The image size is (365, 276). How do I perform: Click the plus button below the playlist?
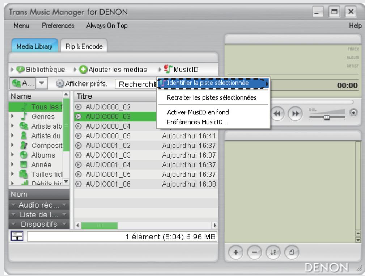click(236, 252)
